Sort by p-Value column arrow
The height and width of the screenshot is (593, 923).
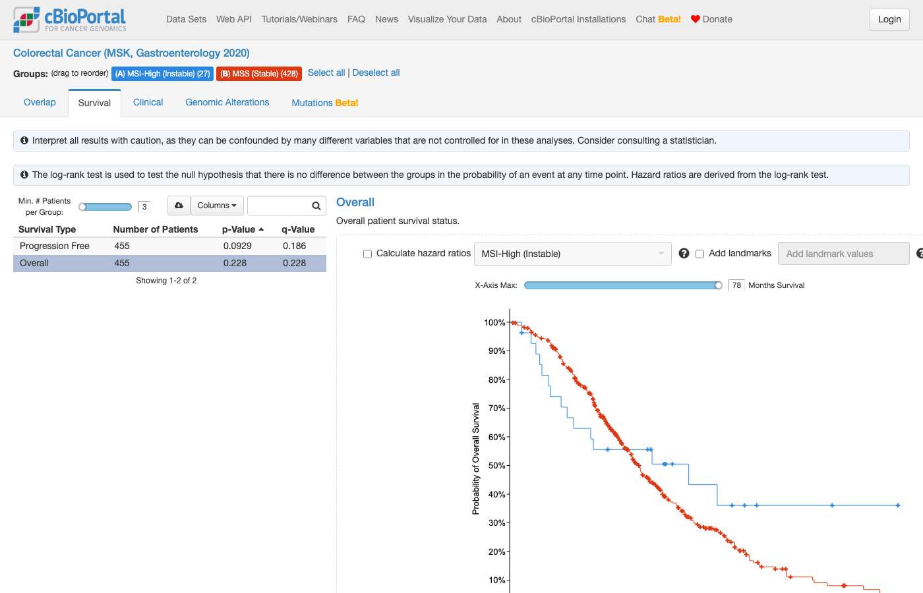261,229
